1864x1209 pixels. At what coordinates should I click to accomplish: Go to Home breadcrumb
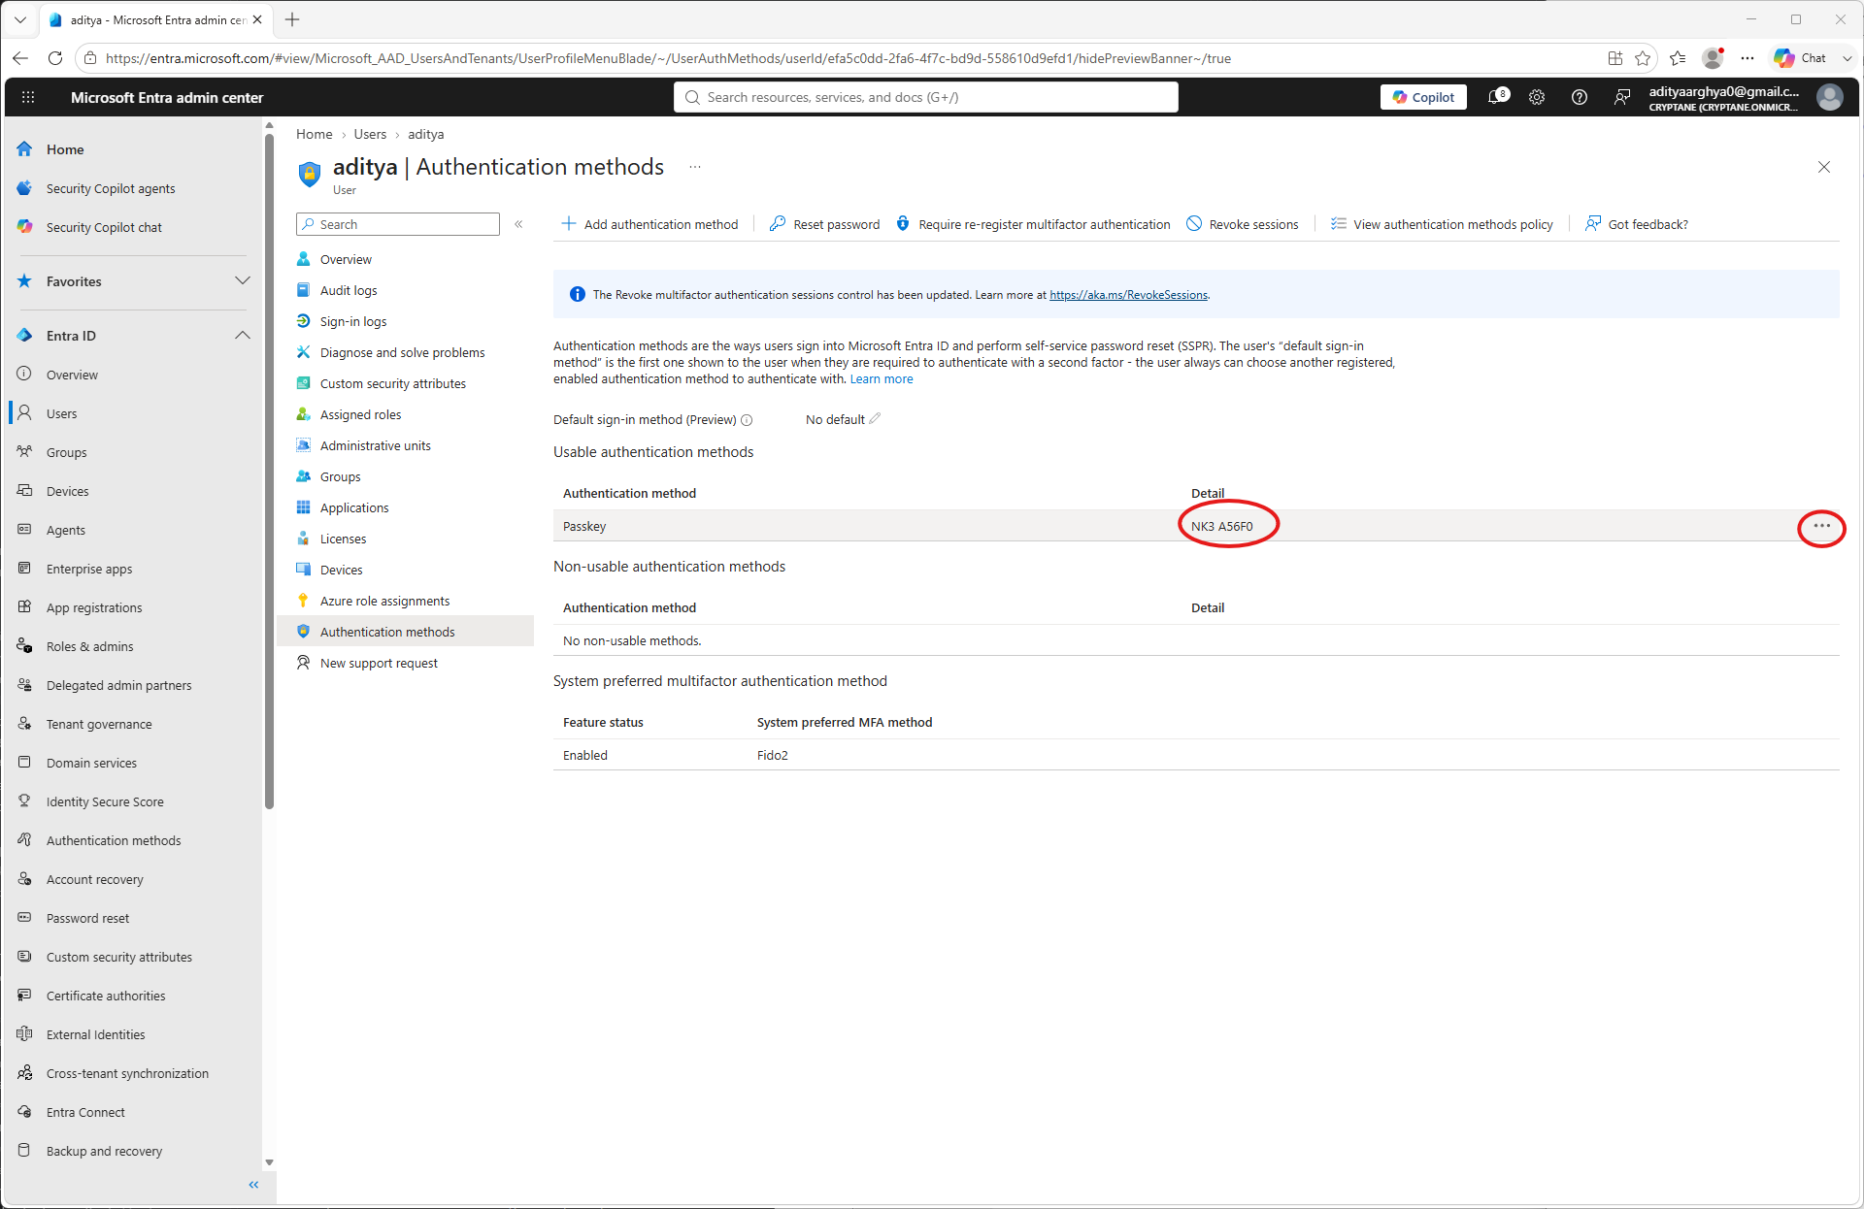click(315, 134)
